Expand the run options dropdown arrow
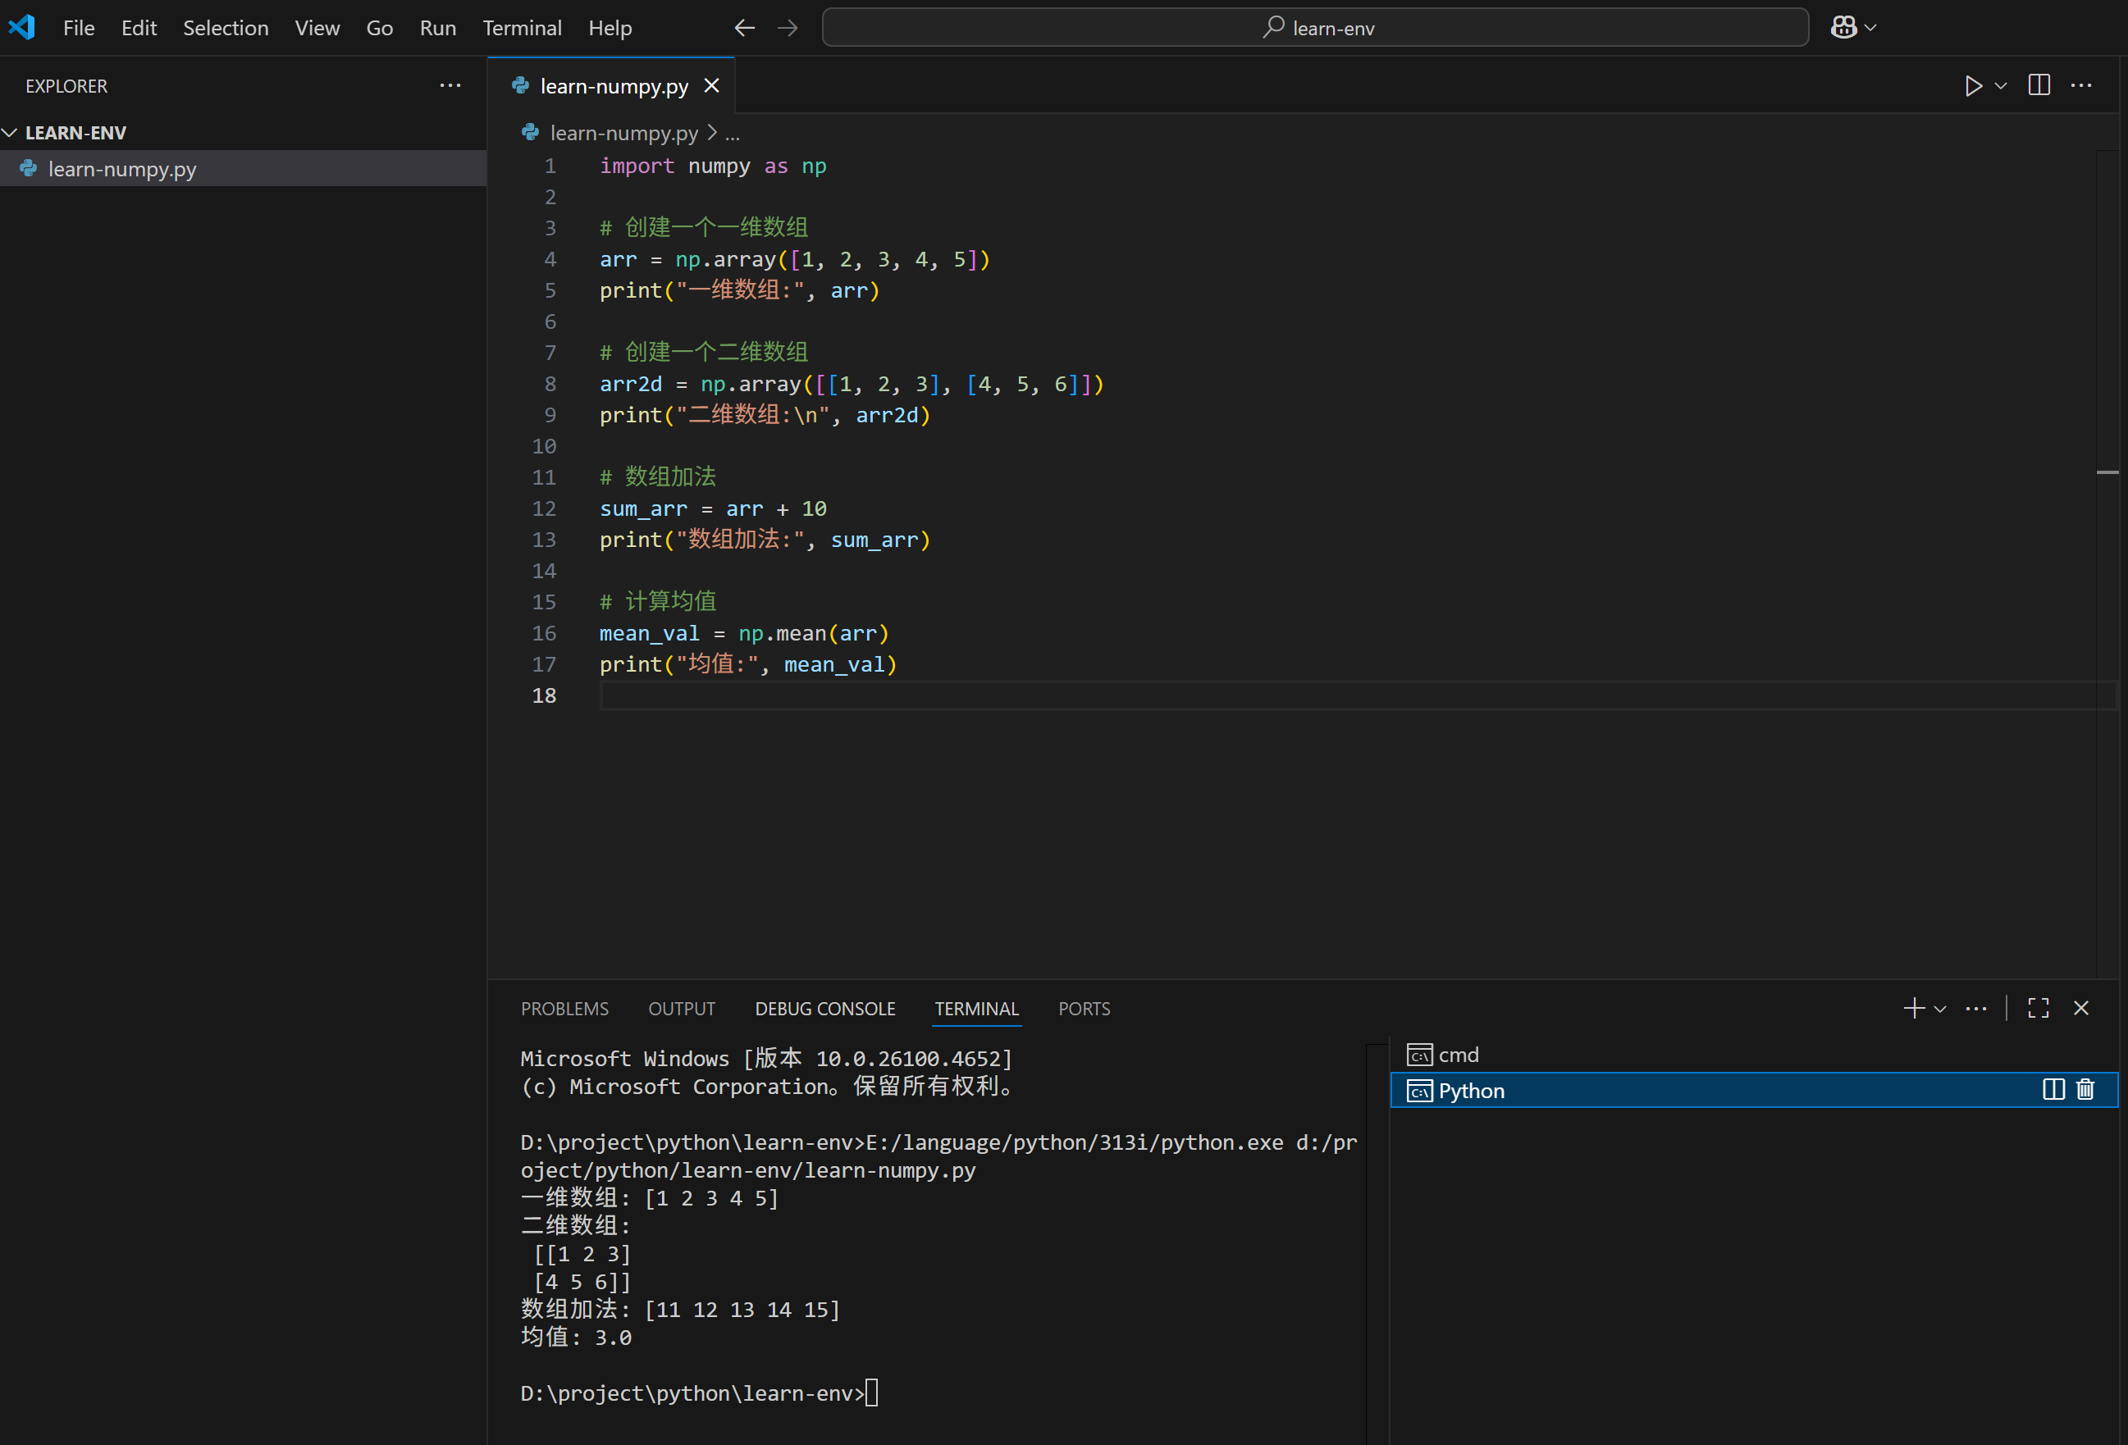 (x=2001, y=85)
